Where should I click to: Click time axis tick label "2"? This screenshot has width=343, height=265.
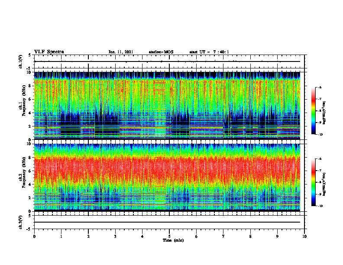(88, 236)
